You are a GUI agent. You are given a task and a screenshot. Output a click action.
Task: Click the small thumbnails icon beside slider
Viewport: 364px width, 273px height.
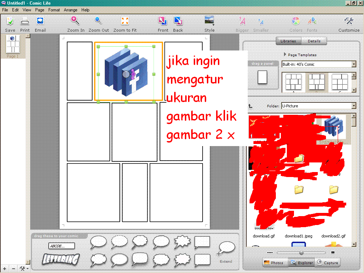tap(270, 253)
